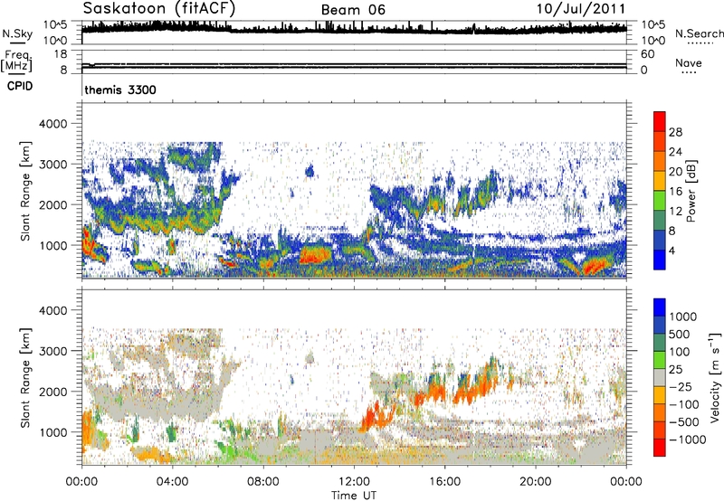Click the '16:00' time axis tick label
Image resolution: width=724 pixels, height=501 pixels.
tap(444, 482)
